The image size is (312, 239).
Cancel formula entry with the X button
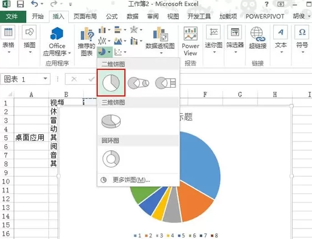tap(74, 79)
